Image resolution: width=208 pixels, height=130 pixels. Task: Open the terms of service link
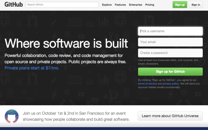tap(148, 83)
